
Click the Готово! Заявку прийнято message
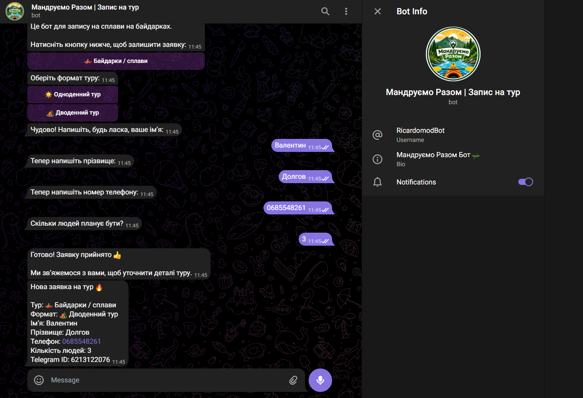[x=119, y=264]
